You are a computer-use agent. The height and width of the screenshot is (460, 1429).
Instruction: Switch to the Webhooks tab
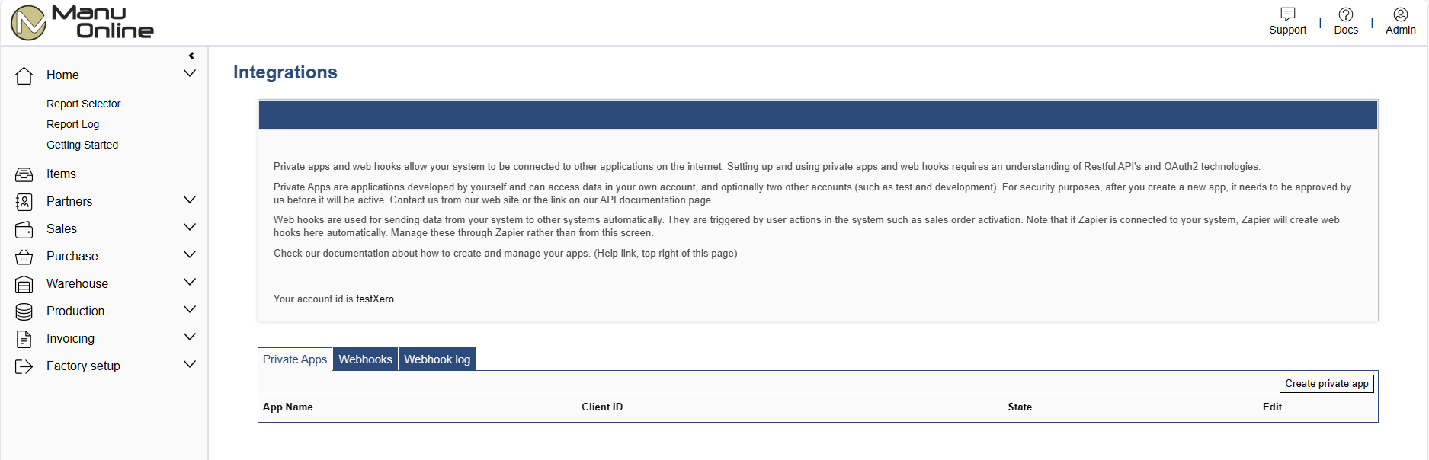[x=365, y=359]
